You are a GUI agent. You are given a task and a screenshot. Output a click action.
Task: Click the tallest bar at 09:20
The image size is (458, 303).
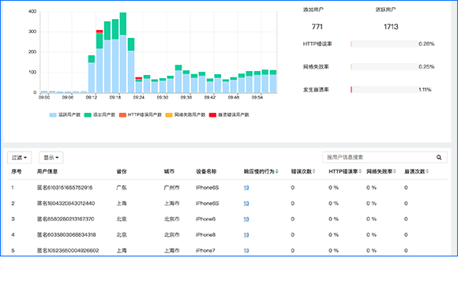(x=123, y=53)
